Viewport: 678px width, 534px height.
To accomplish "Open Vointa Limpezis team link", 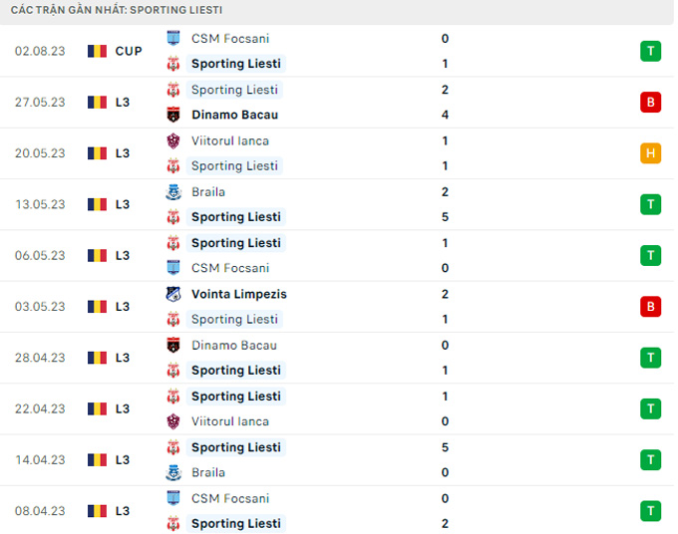I will point(238,294).
